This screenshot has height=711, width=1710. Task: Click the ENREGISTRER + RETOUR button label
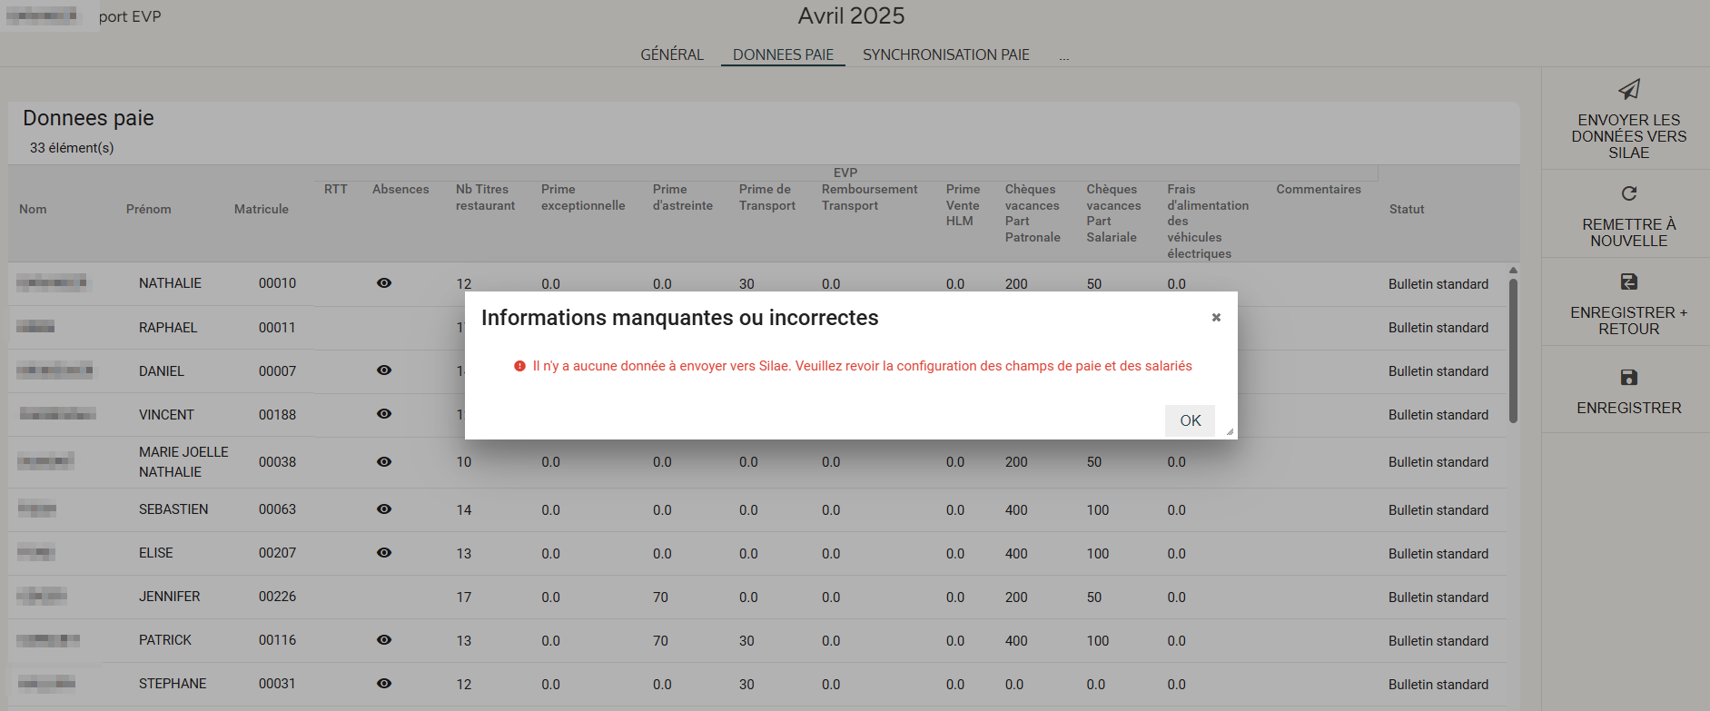tap(1628, 321)
